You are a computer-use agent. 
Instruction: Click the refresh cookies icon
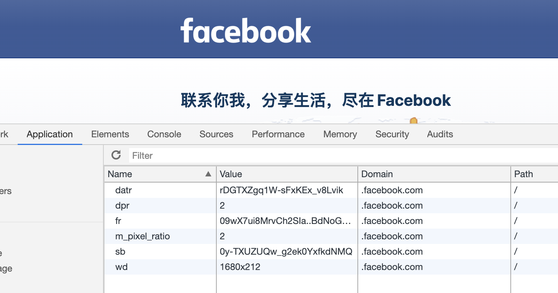point(116,155)
